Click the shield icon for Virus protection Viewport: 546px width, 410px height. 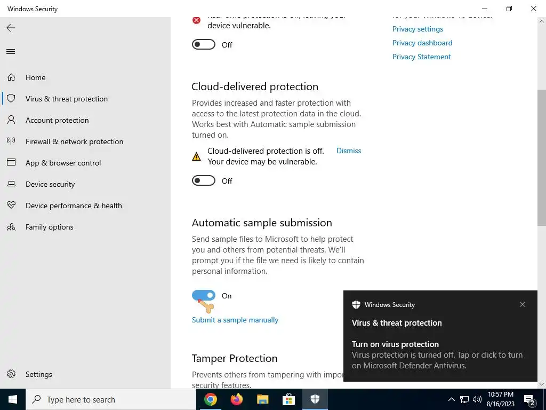click(x=11, y=98)
